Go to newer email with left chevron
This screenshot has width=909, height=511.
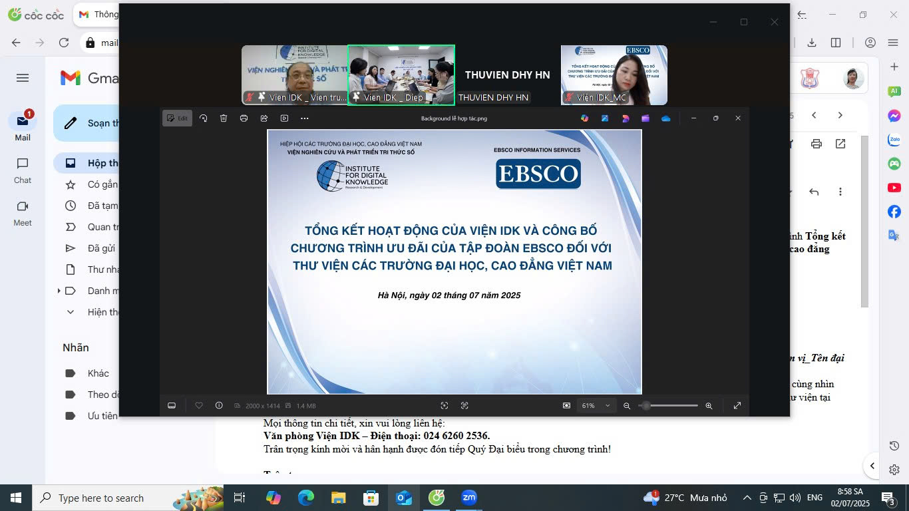coord(814,115)
